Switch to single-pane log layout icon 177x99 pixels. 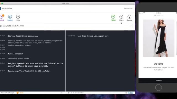130,93
